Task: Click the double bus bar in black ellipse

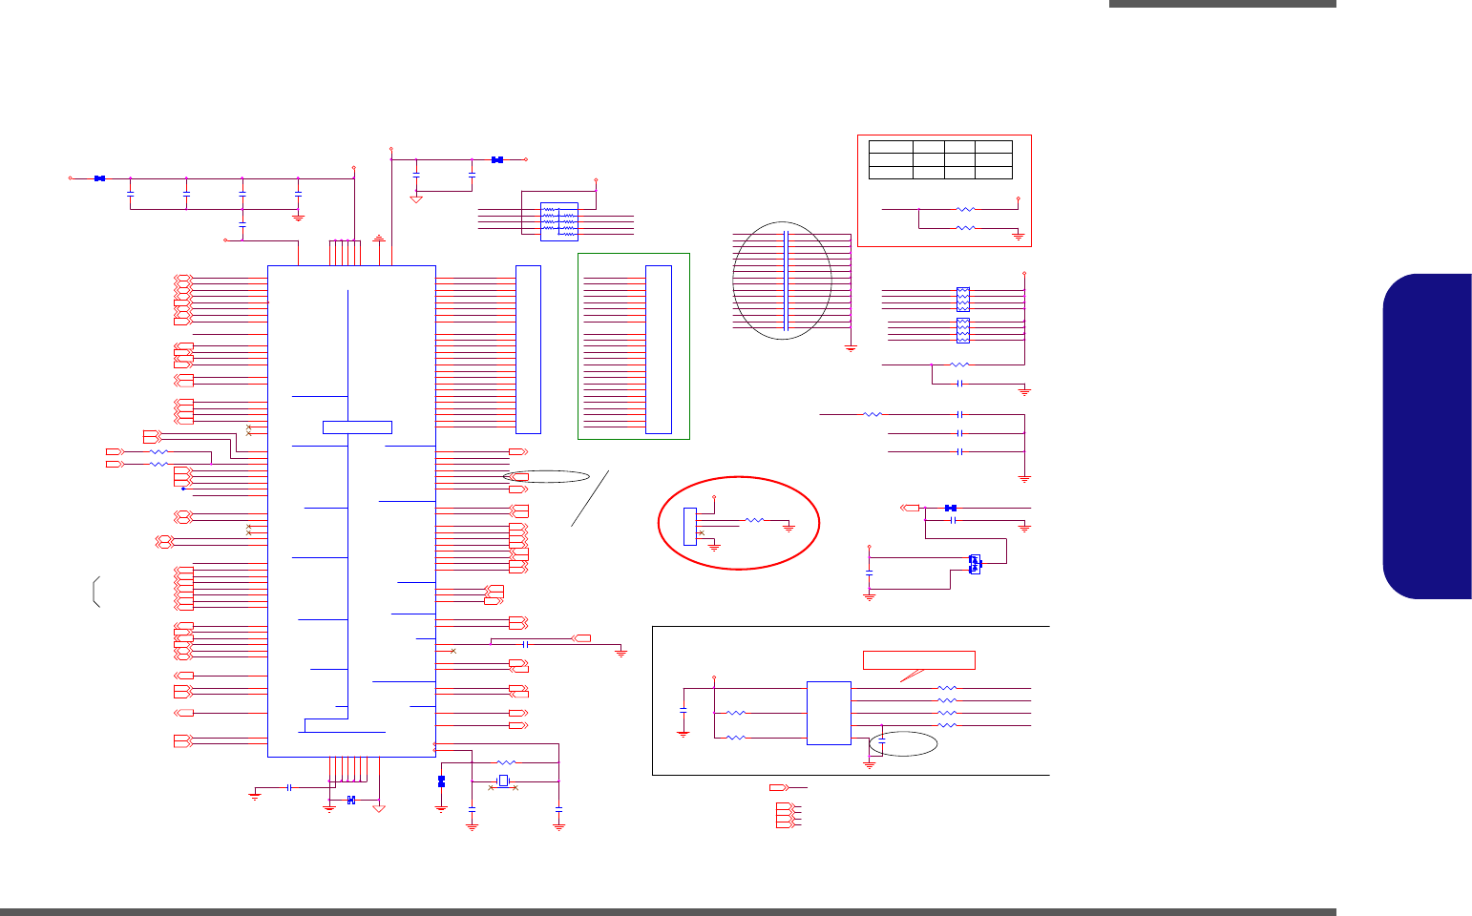Action: (x=785, y=281)
